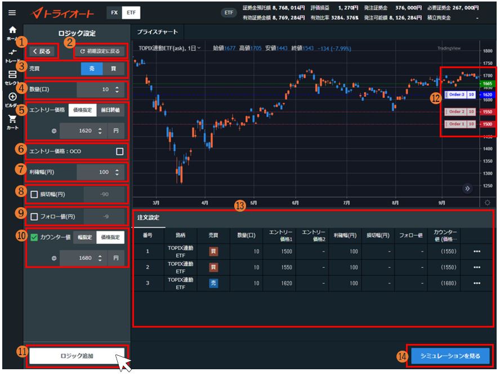Open the Trade sidebar icon
The height and width of the screenshot is (376, 500).
pos(12,56)
